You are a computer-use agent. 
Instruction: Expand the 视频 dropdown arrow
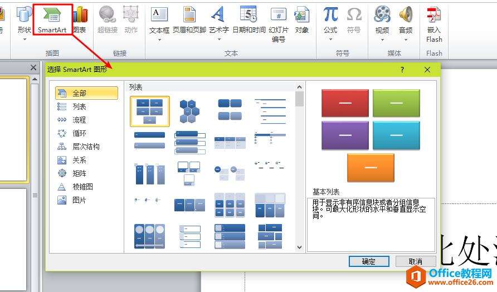click(382, 40)
